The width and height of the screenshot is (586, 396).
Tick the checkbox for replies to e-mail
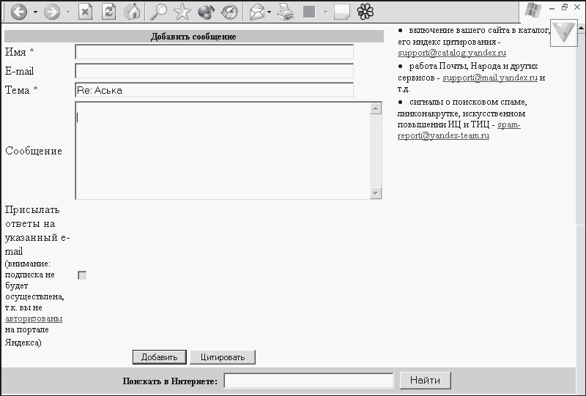82,275
